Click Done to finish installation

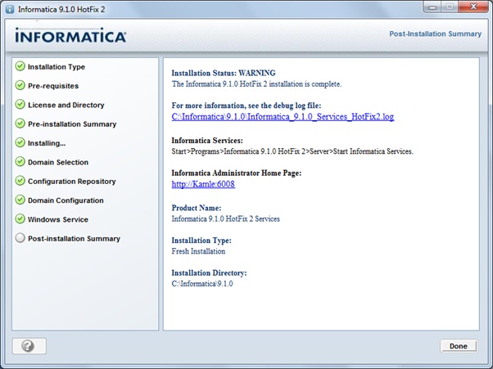pyautogui.click(x=459, y=346)
